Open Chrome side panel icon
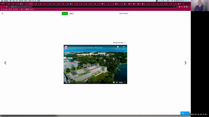209x117 pixels. click(x=184, y=7)
